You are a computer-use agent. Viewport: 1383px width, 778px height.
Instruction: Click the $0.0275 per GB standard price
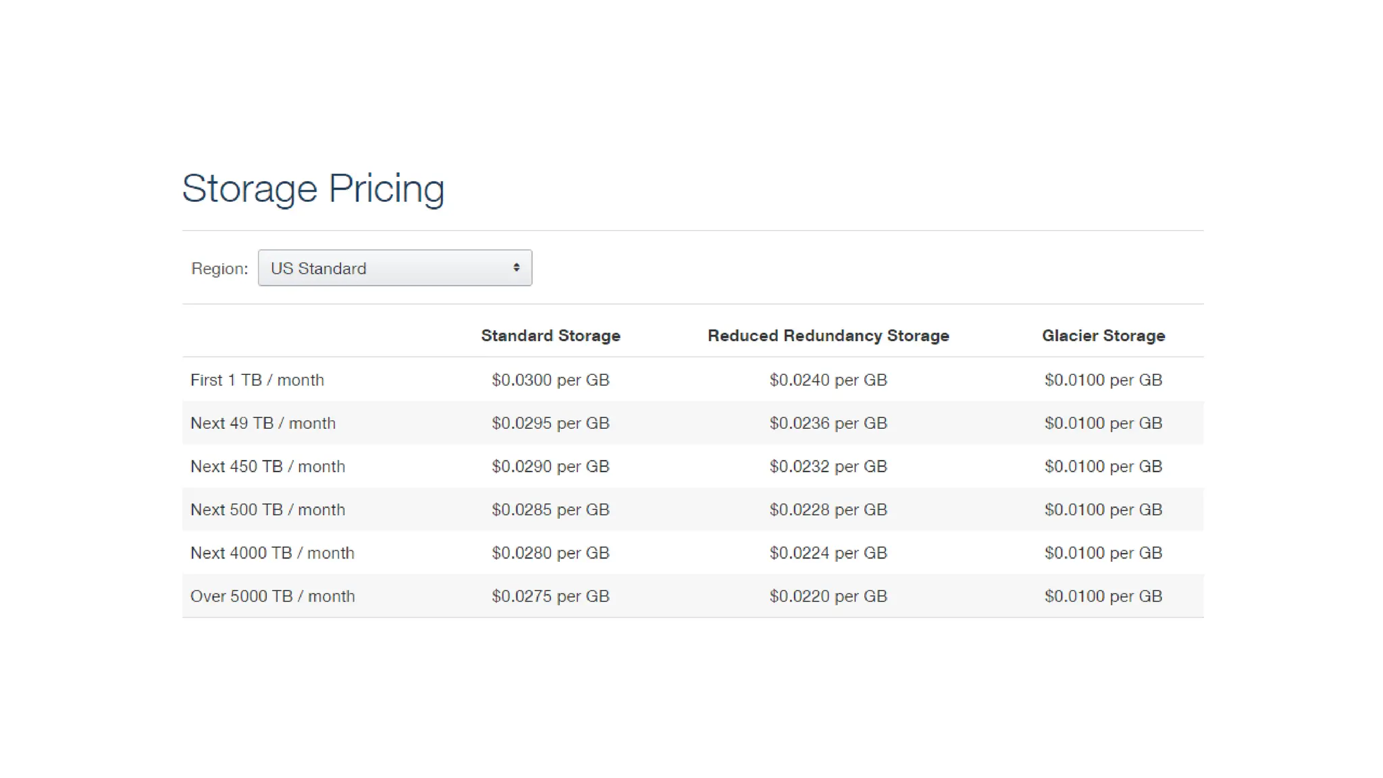pyautogui.click(x=550, y=596)
